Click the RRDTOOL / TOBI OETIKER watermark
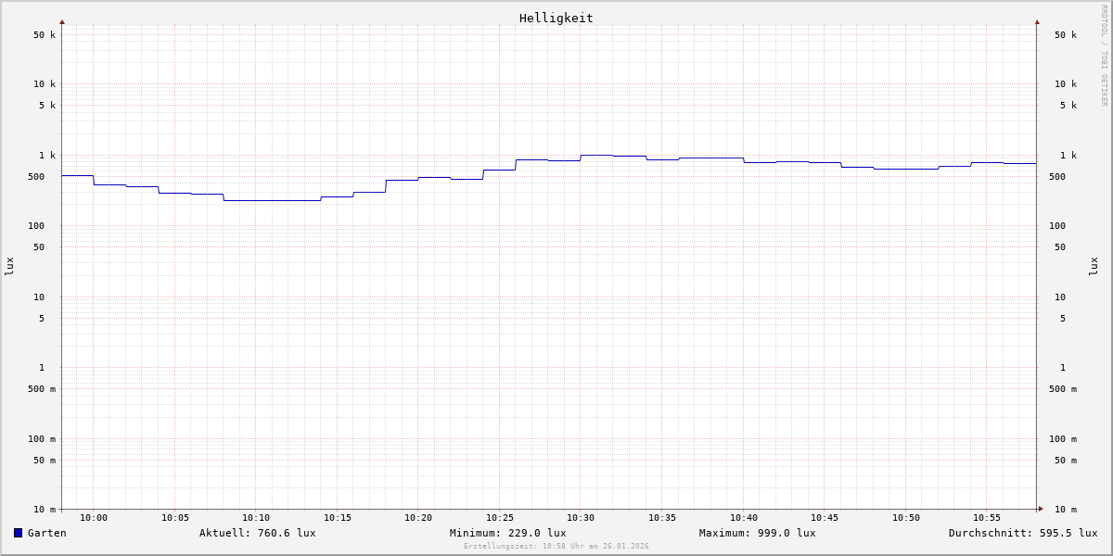 click(1104, 56)
